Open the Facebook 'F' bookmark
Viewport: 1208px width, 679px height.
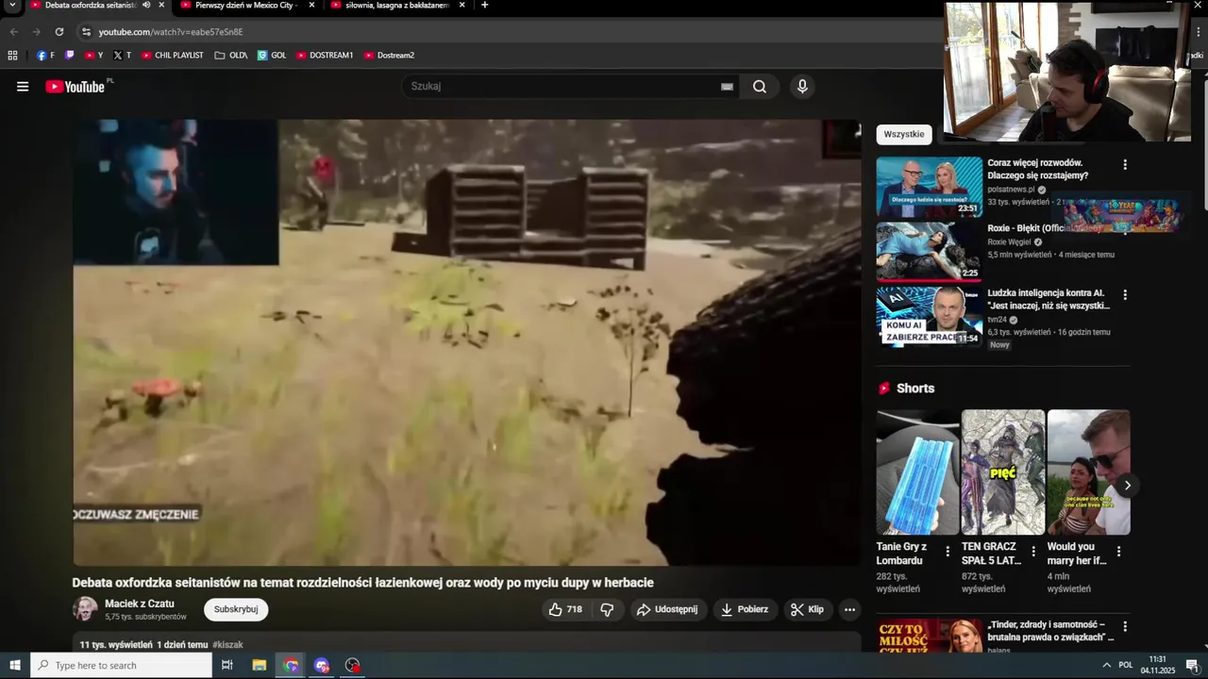click(x=45, y=56)
